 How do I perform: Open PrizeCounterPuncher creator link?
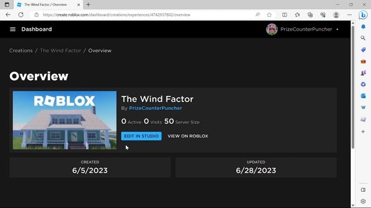click(155, 108)
